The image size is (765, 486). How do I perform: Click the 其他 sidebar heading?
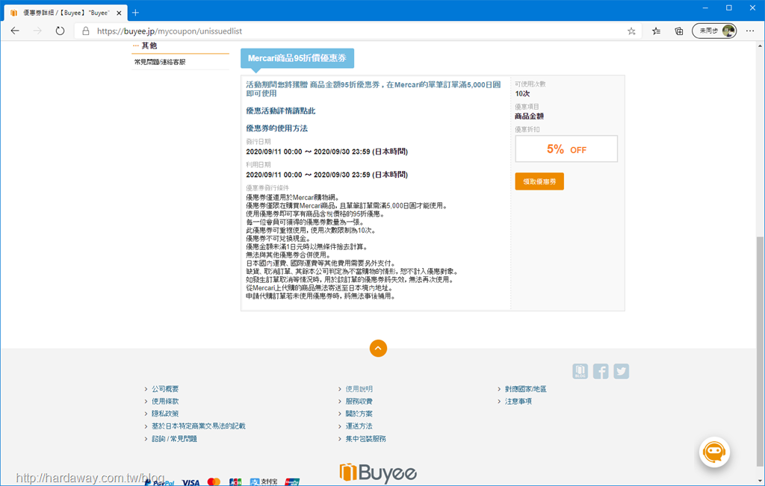[149, 46]
